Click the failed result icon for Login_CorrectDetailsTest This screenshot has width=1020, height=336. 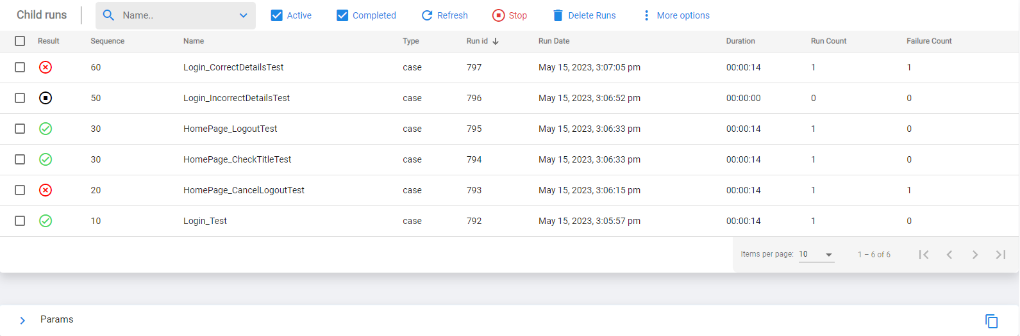tap(46, 67)
